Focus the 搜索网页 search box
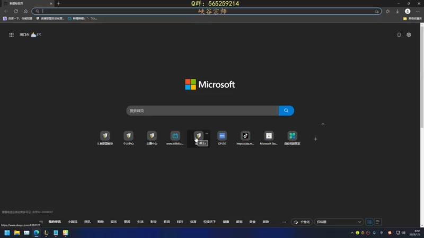Screen dimensions: 424x238 click(x=202, y=111)
